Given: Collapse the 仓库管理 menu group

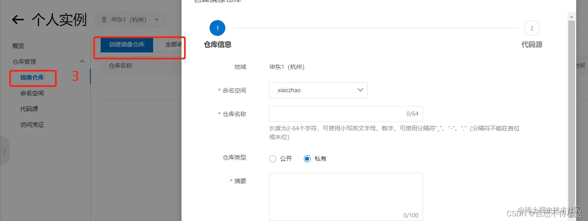Looking at the screenshot, I should pos(82,61).
